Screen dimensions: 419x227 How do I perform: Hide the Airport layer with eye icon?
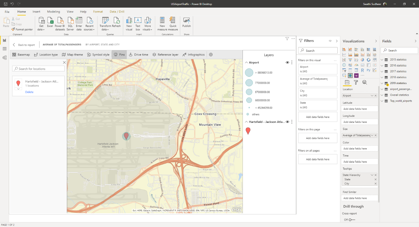coord(287,62)
